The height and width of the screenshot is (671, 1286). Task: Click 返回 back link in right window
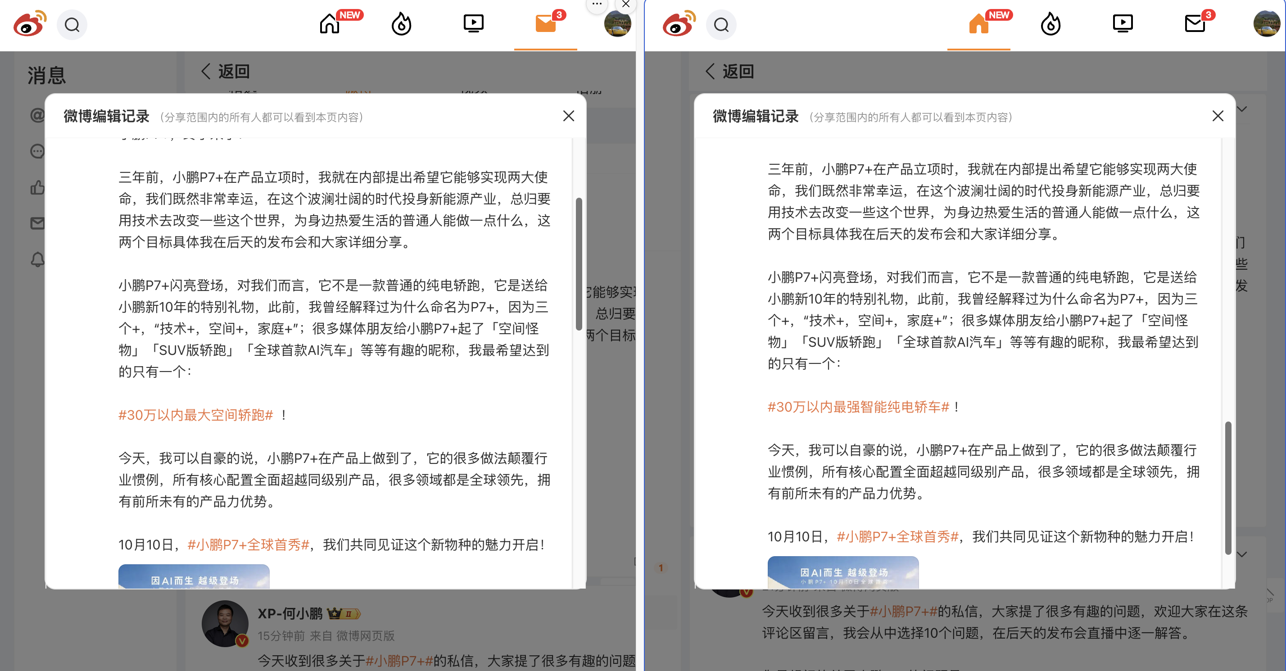coord(730,72)
